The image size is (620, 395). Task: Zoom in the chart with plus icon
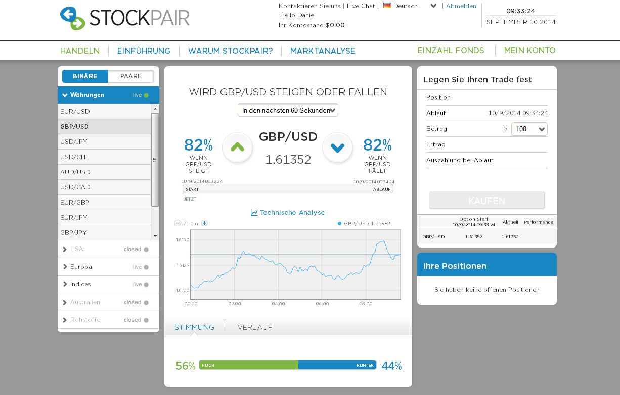(x=204, y=223)
